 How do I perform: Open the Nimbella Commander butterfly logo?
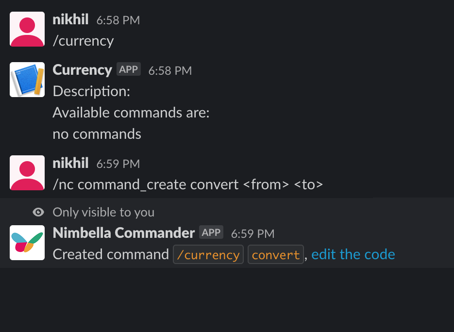coord(27,243)
